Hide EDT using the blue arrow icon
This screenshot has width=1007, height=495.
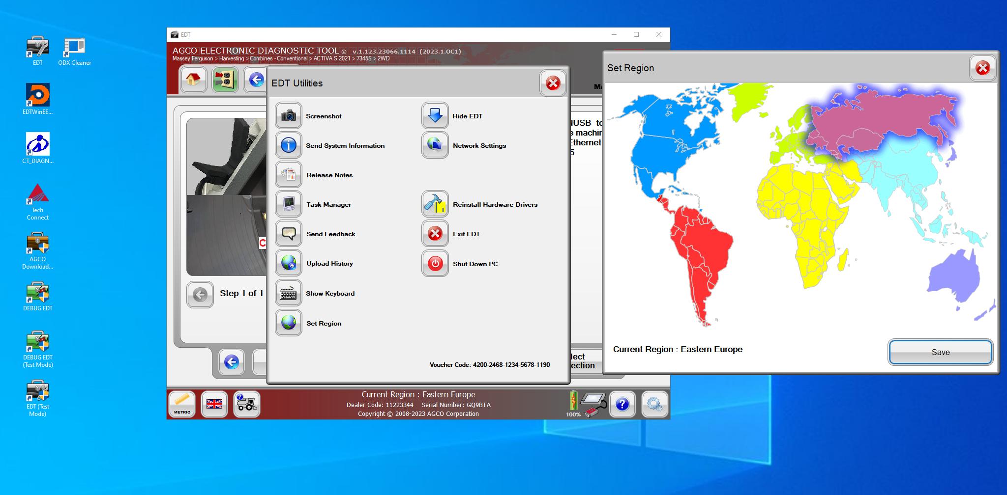[x=435, y=115]
